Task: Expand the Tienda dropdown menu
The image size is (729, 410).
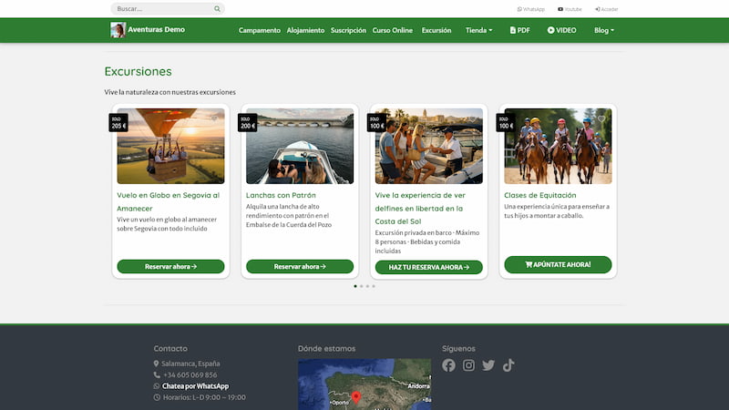Action: (x=478, y=30)
